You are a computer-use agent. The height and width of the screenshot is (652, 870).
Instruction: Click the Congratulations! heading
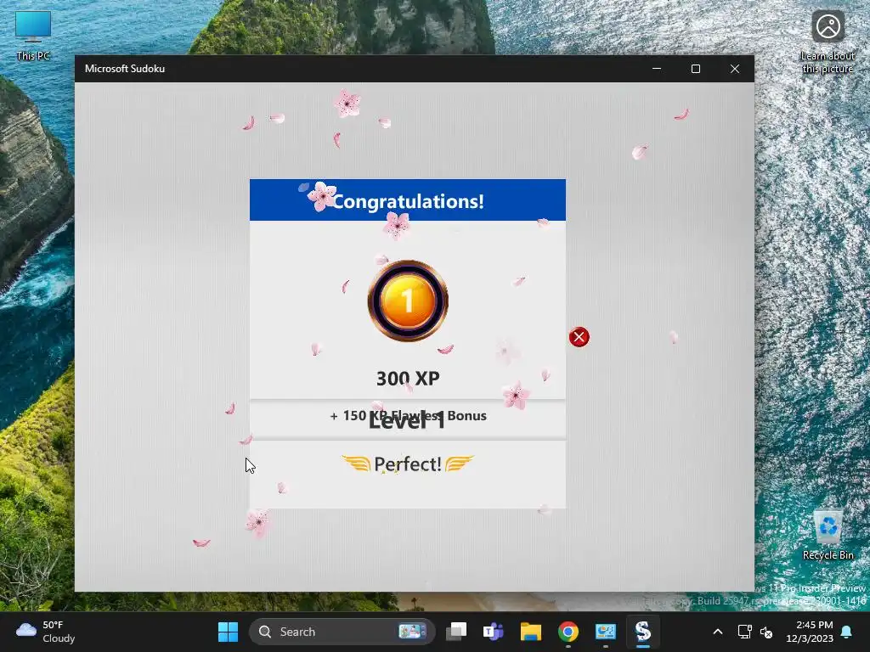408,200
